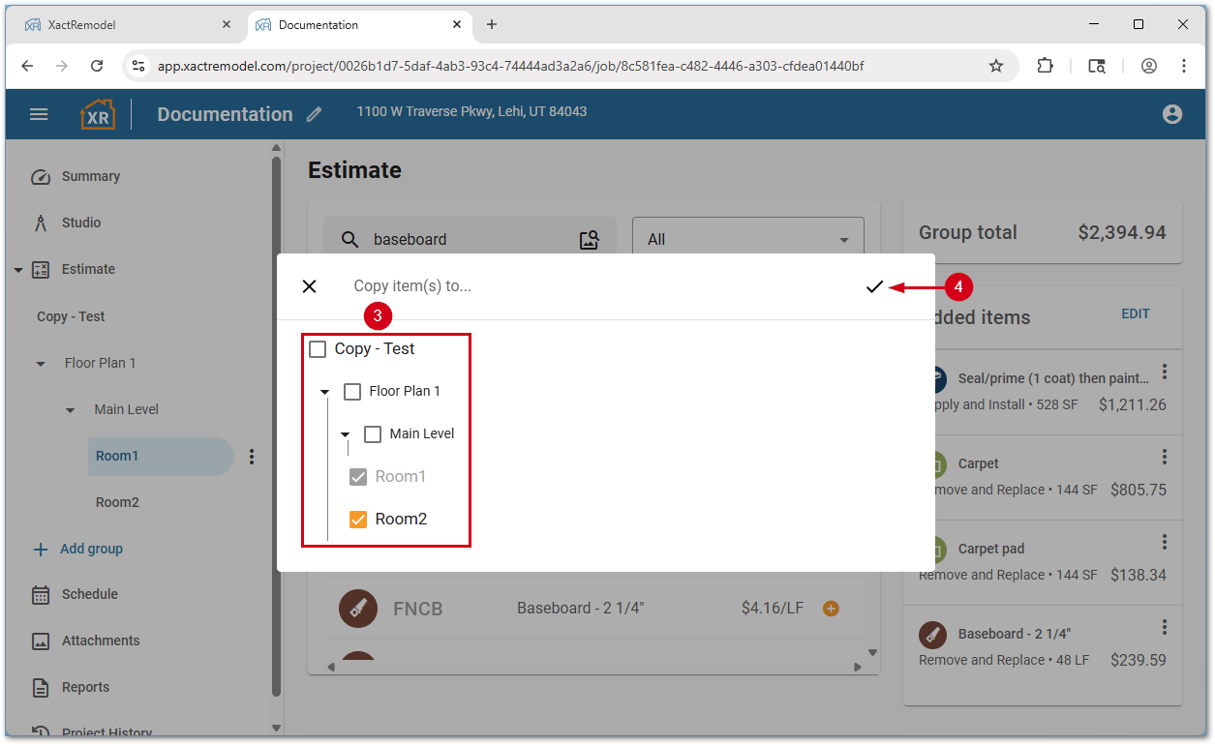This screenshot has height=745, width=1215.
Task: Open the kebab menu next to Room1
Action: 252,456
